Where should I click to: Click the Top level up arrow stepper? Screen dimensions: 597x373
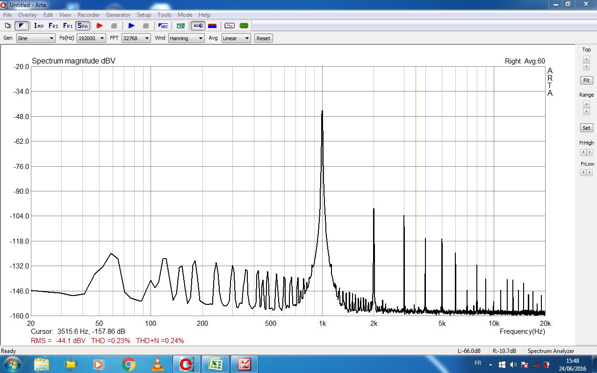[586, 59]
